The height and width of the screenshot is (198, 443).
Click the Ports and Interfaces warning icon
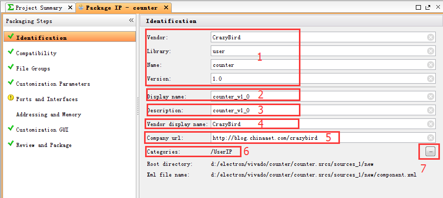click(x=11, y=98)
